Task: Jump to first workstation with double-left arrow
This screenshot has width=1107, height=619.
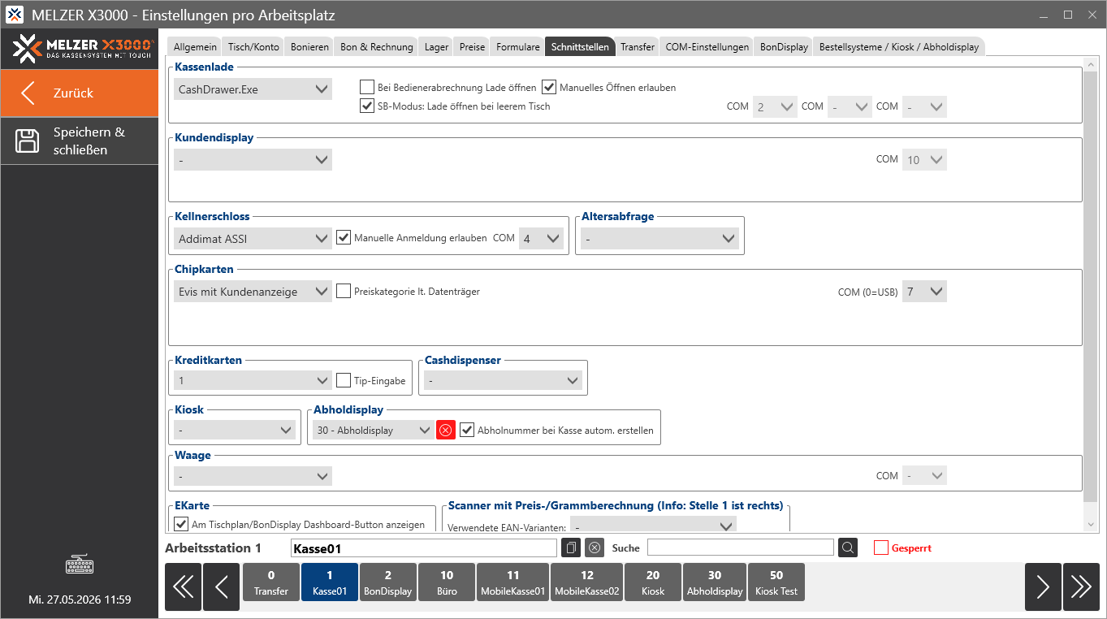Action: click(183, 587)
